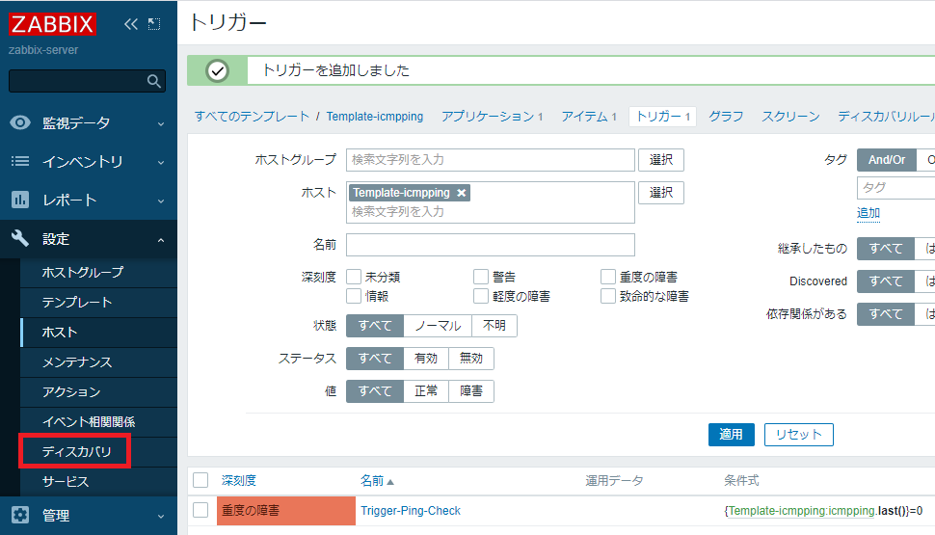Click the gear icon for 管理
This screenshot has height=535, width=935.
(x=20, y=515)
